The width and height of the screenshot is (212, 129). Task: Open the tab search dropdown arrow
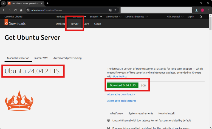click(x=3, y=3)
